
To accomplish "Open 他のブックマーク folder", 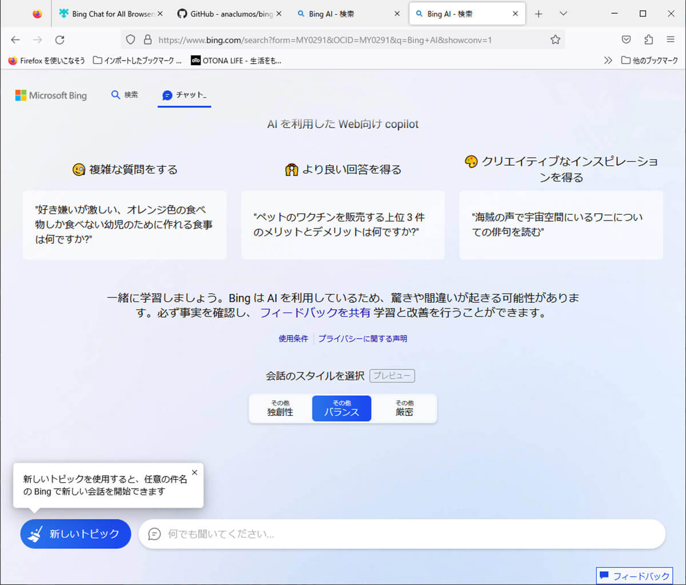I will tap(650, 61).
